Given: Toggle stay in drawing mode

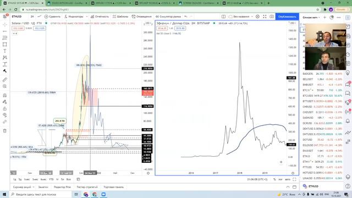Looking at the screenshot, I should [5, 102].
